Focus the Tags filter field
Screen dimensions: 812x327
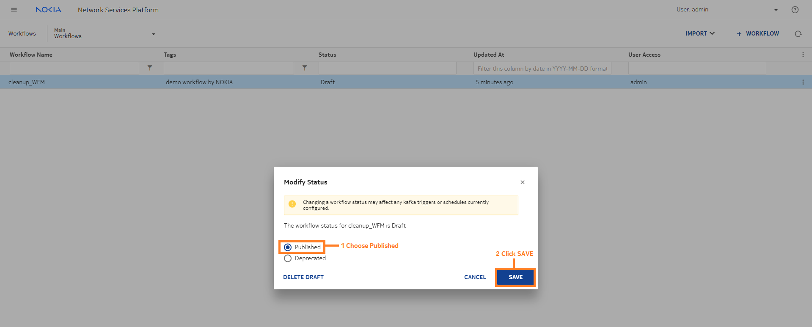pyautogui.click(x=229, y=68)
